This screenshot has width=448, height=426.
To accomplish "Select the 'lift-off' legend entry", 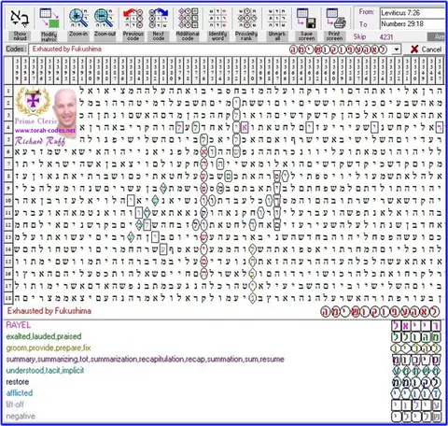I will pos(15,405).
